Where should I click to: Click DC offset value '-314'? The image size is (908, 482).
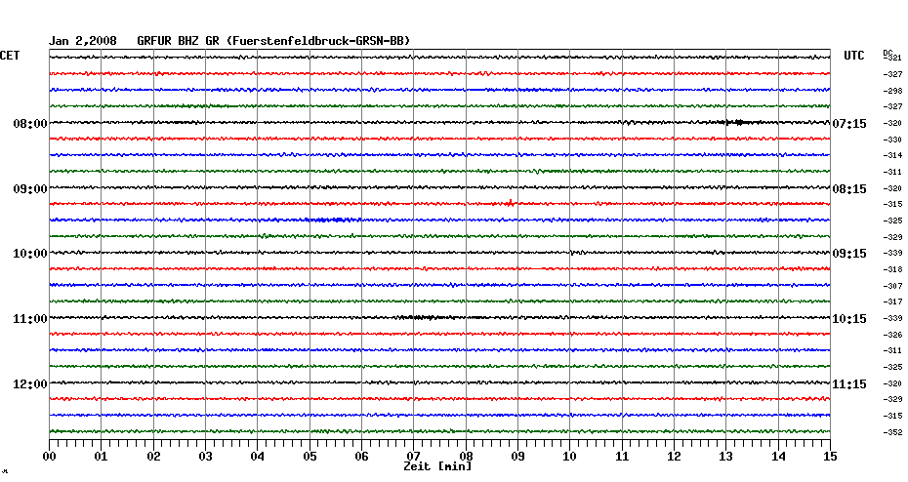pos(892,156)
